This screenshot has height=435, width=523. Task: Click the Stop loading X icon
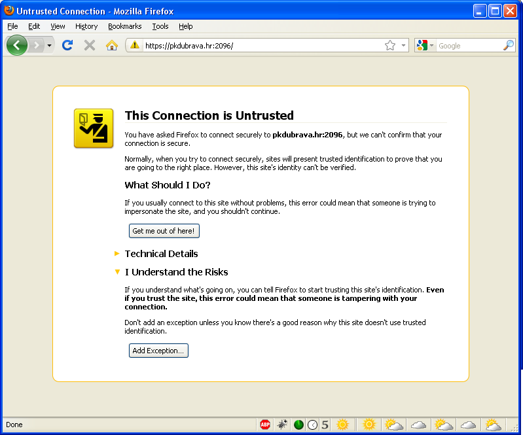point(90,45)
